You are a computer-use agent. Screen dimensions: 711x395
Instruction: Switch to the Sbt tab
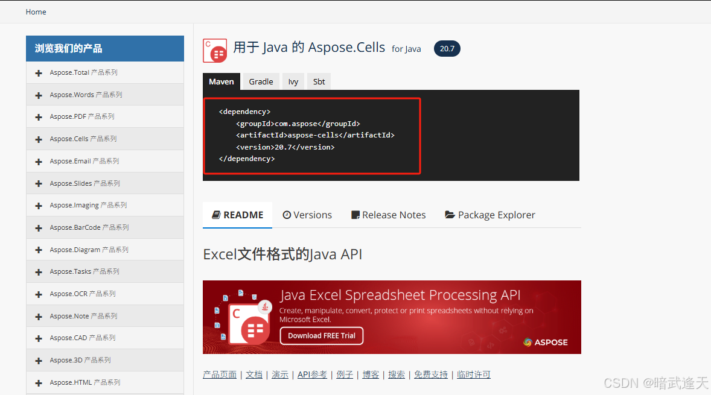coord(319,81)
